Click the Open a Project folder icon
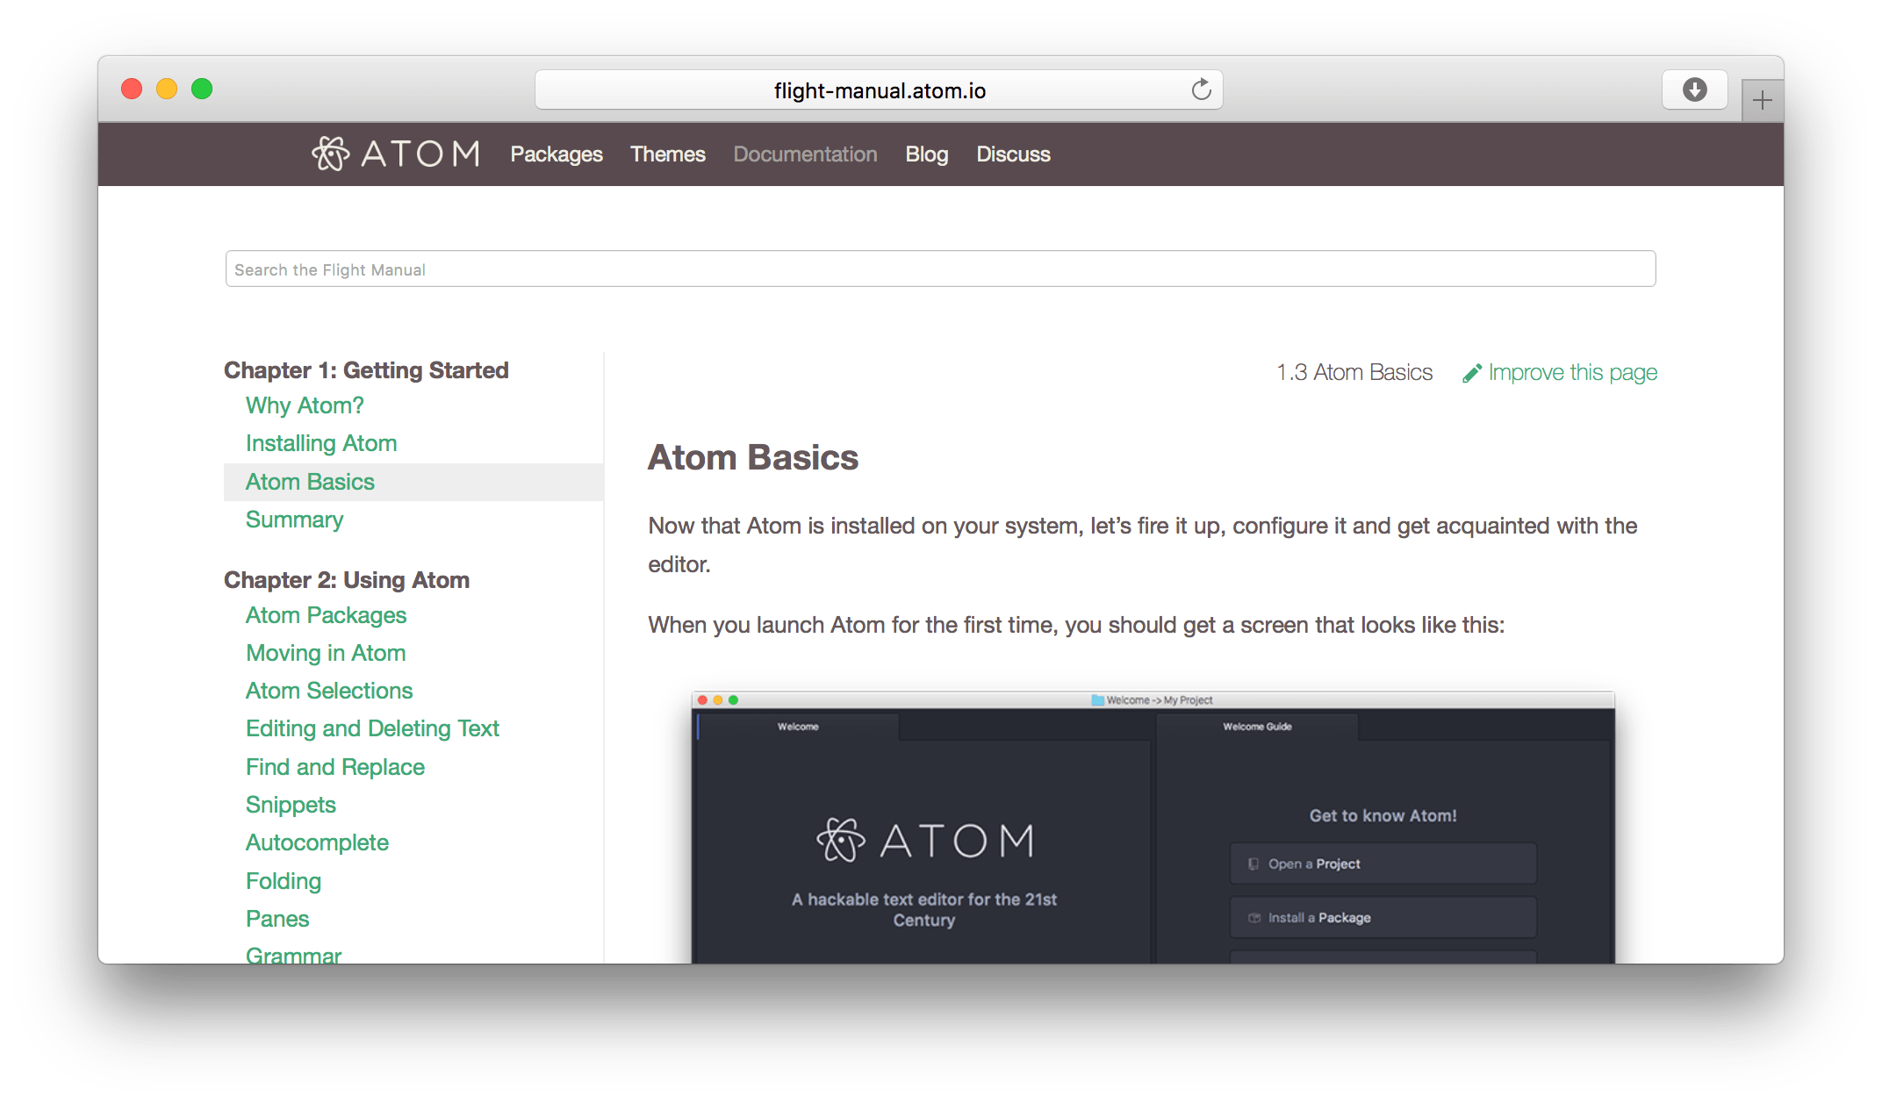This screenshot has width=1882, height=1104. [x=1253, y=863]
